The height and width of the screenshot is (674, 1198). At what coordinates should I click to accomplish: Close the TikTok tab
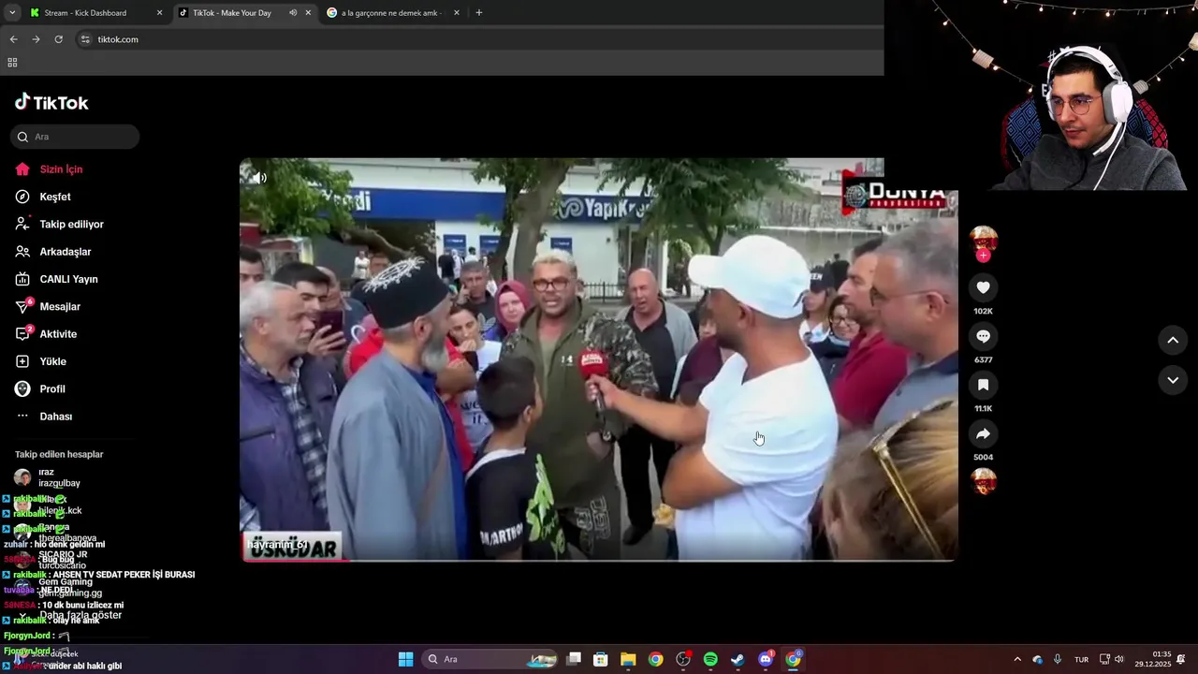tap(308, 13)
